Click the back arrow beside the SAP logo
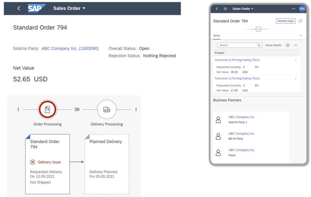This screenshot has width=311, height=197. click(x=19, y=8)
